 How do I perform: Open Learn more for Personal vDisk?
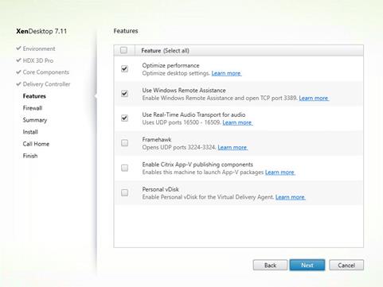291,197
